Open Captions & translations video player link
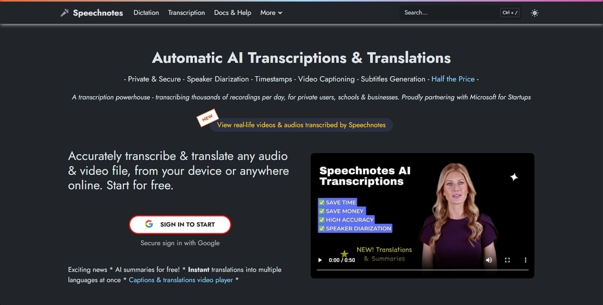Viewport: 603px width, 305px height. [181, 280]
